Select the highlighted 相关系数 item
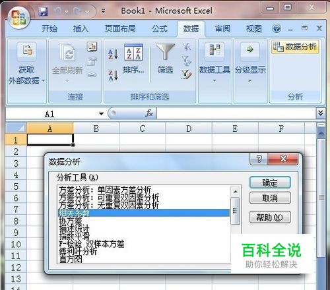330x290 pixels. 144,213
